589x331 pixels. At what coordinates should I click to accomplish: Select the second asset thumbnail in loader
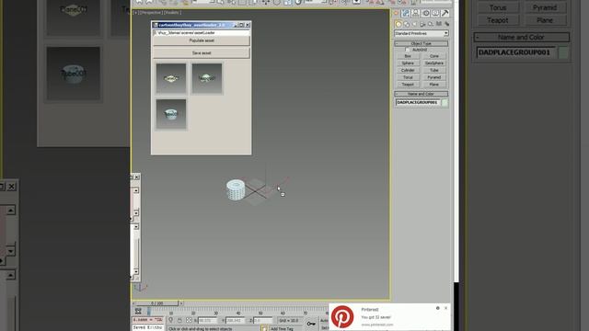tap(207, 78)
